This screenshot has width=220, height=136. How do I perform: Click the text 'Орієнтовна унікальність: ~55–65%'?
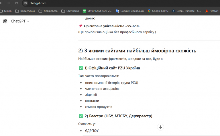coord(111,26)
